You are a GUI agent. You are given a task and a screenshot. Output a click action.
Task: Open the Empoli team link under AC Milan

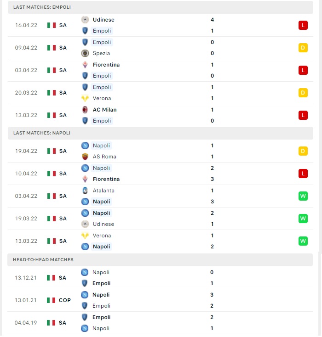tap(102, 121)
